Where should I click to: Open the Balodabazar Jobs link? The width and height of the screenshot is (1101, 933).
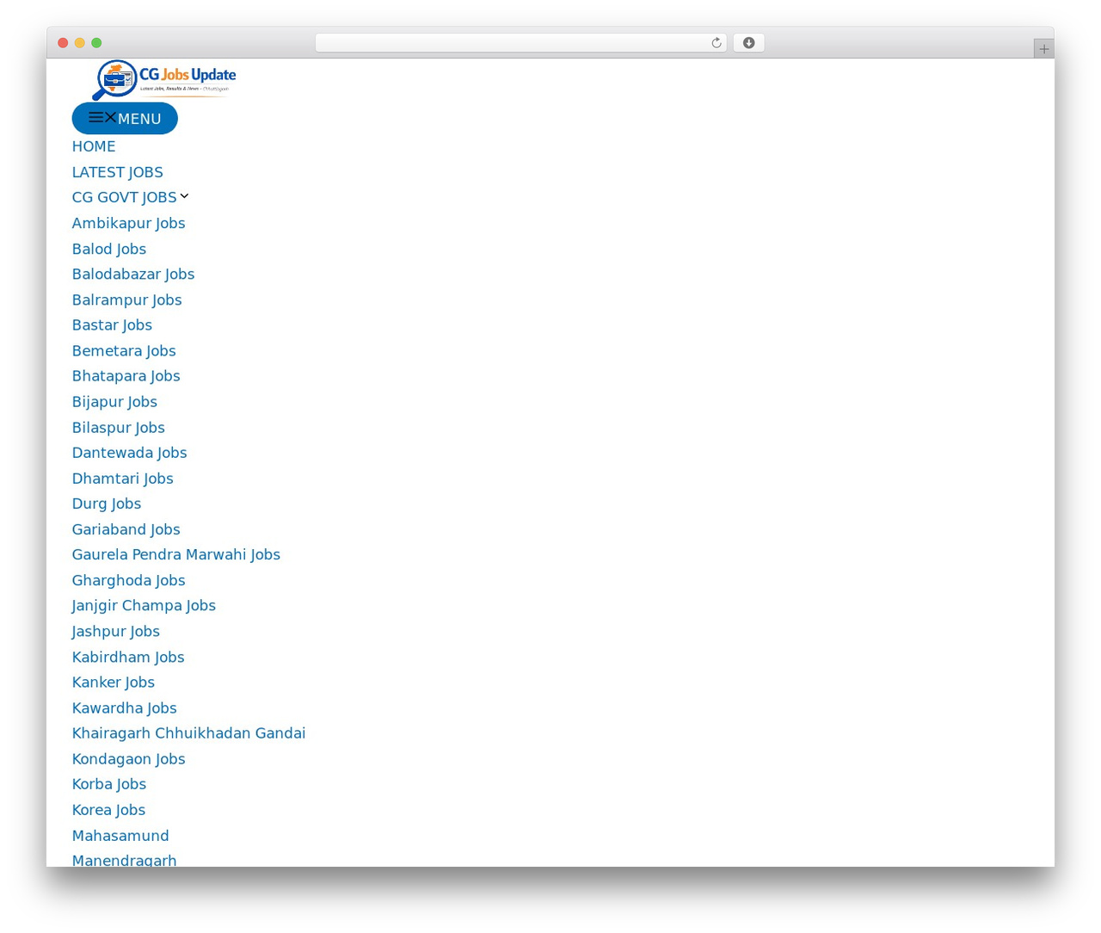coord(133,274)
